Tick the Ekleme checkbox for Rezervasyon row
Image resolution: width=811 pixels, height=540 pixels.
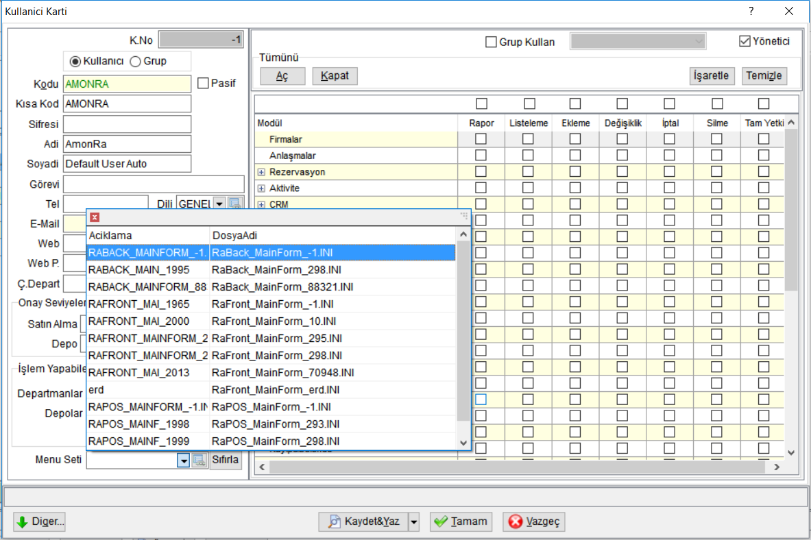click(575, 171)
